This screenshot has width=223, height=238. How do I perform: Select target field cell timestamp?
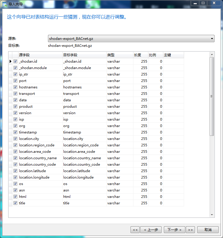tap(85, 132)
